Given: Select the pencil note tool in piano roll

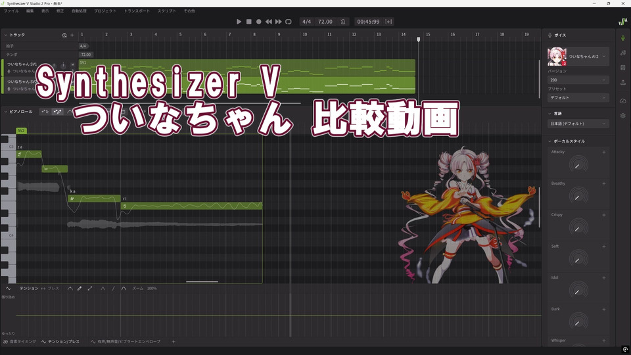Looking at the screenshot, I should point(58,112).
